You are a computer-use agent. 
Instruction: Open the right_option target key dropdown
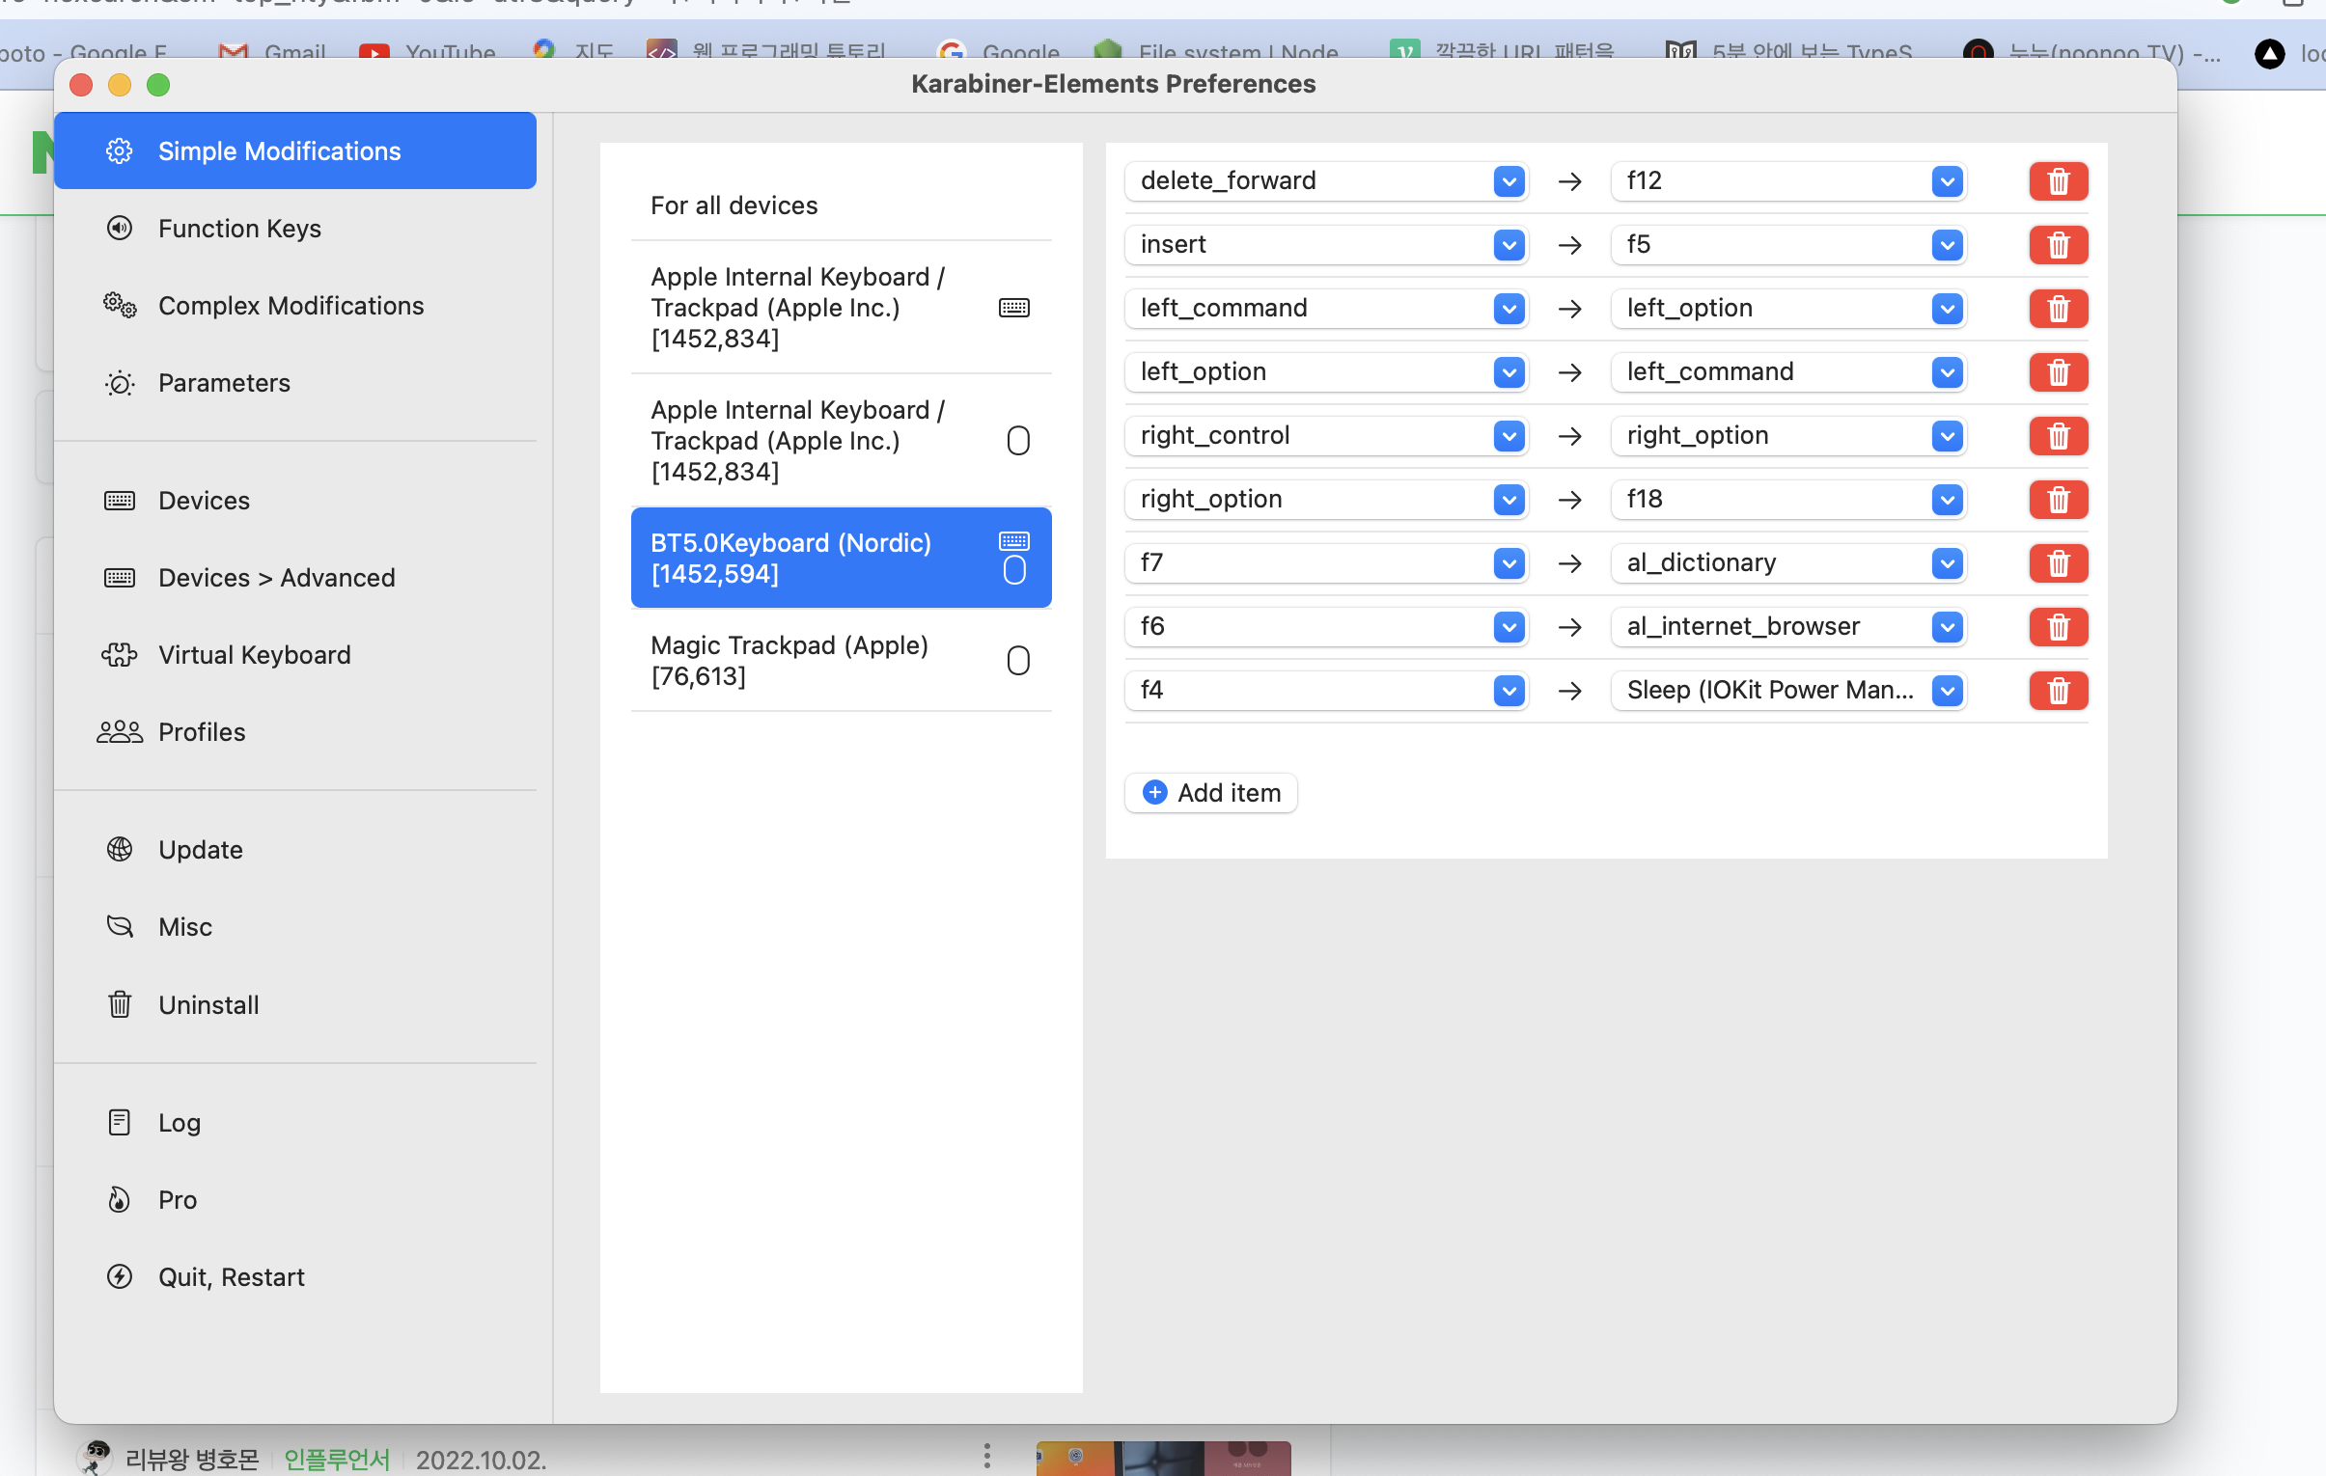pyautogui.click(x=1788, y=435)
